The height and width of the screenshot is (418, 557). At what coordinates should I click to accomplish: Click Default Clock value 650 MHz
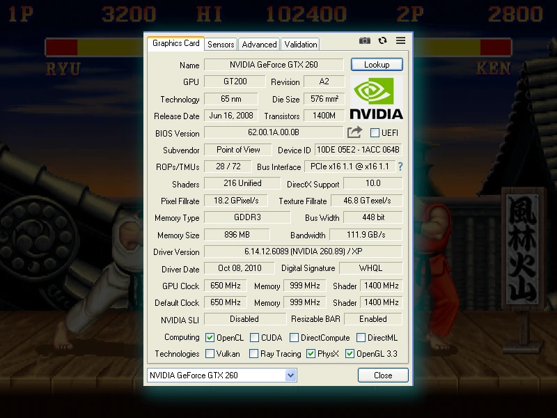(x=225, y=302)
